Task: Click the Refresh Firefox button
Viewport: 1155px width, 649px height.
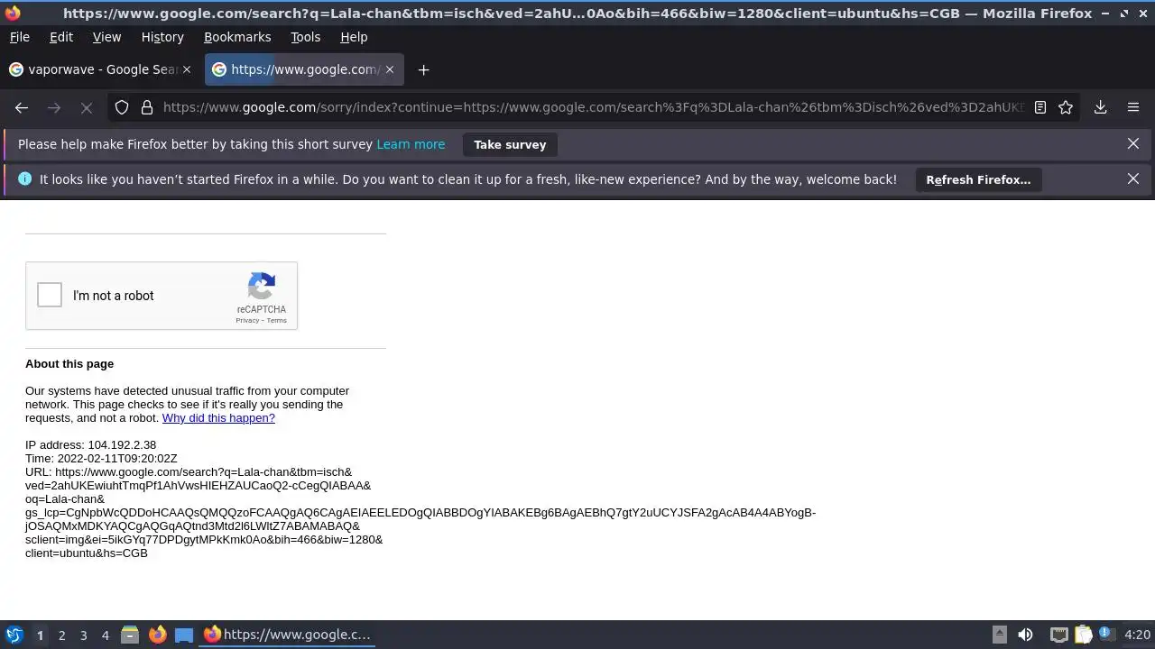Action: coord(978,179)
